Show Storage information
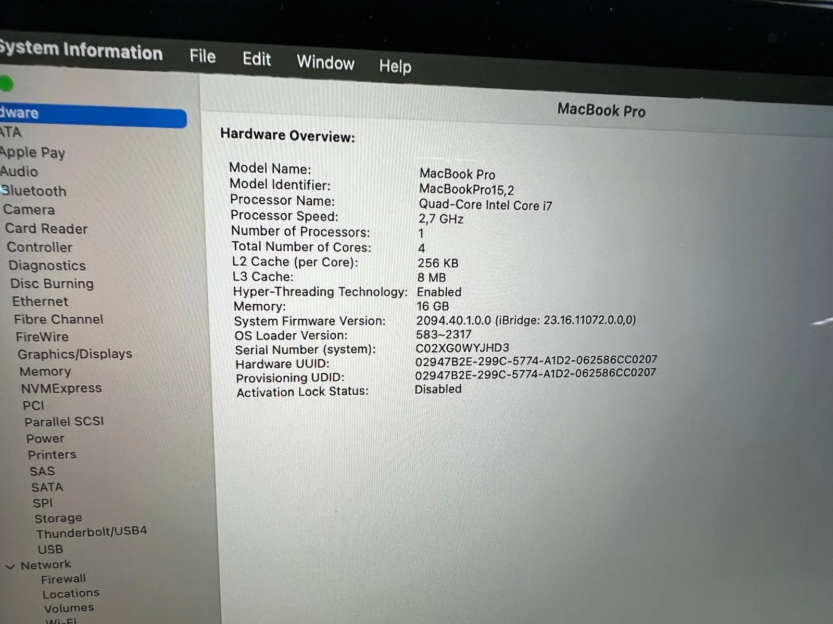 coord(58,518)
